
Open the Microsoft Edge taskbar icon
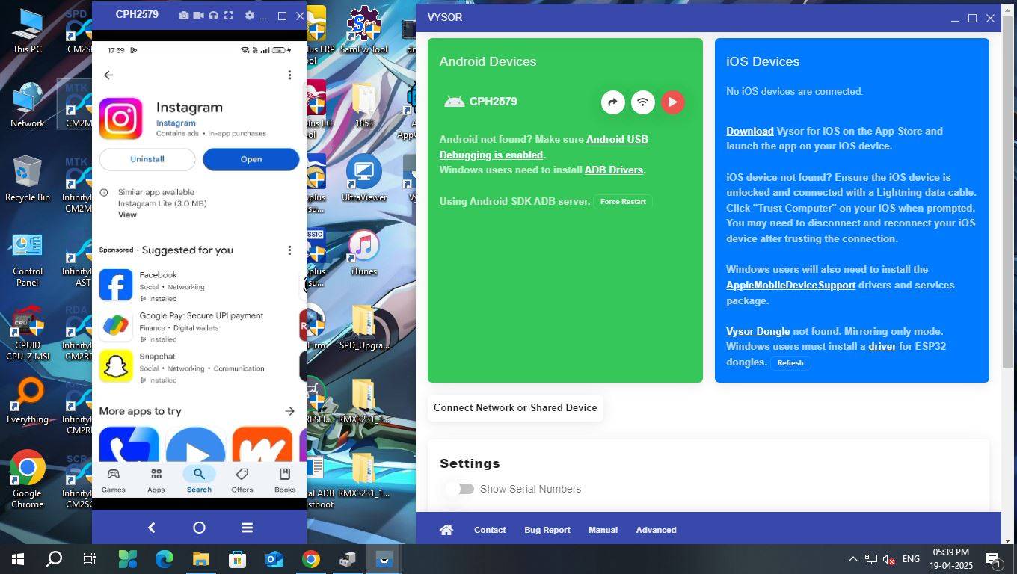click(165, 559)
